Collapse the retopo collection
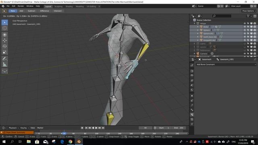 (194, 23)
